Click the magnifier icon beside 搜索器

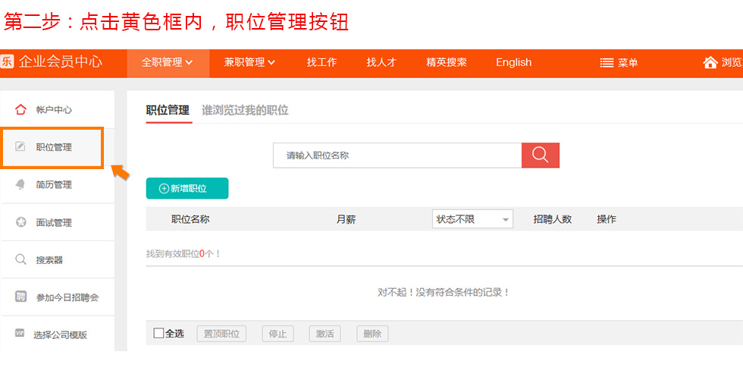(20, 259)
